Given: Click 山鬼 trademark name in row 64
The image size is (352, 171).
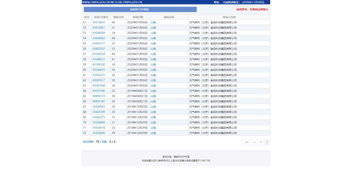Looking at the screenshot, I should [x=153, y=91].
